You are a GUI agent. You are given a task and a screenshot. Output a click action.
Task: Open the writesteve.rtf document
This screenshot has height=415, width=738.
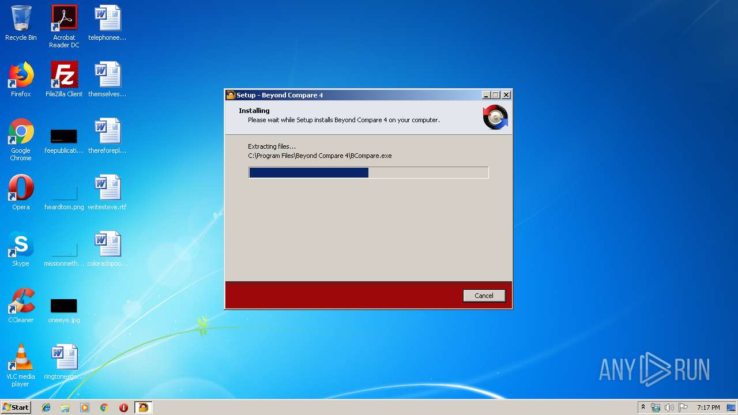[x=107, y=193]
